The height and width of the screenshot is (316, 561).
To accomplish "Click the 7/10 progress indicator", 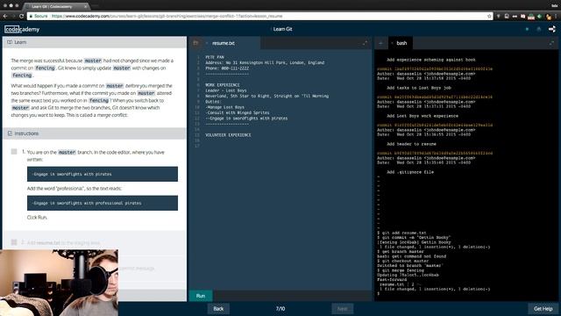I will pos(280,308).
